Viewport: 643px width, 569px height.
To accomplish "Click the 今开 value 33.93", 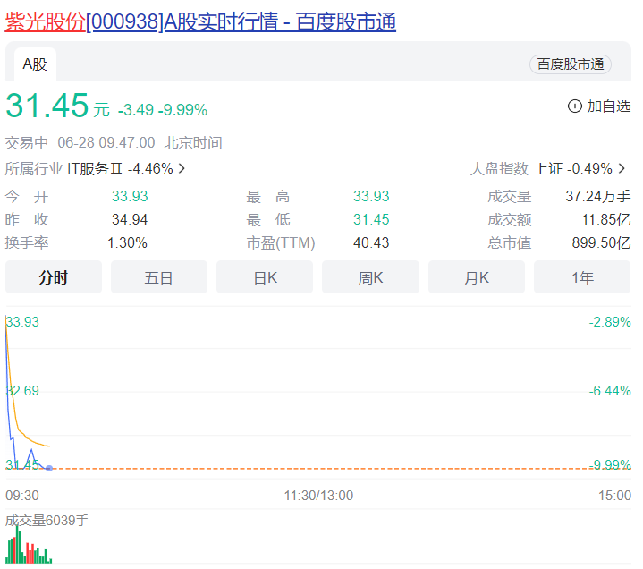I will coord(130,197).
